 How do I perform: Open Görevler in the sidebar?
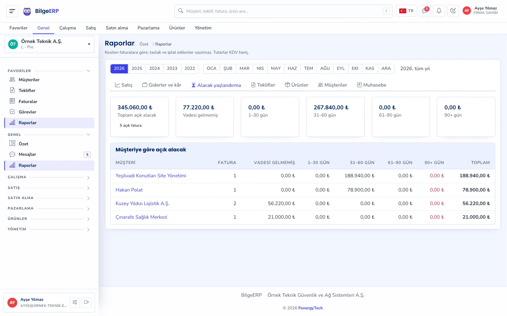click(x=49, y=112)
